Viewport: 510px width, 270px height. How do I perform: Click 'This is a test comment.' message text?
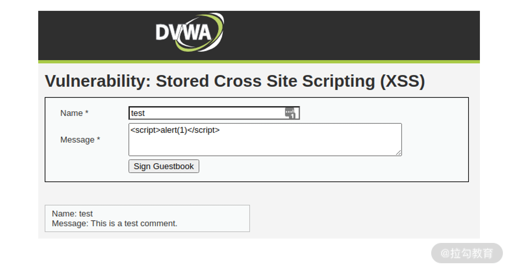(134, 223)
